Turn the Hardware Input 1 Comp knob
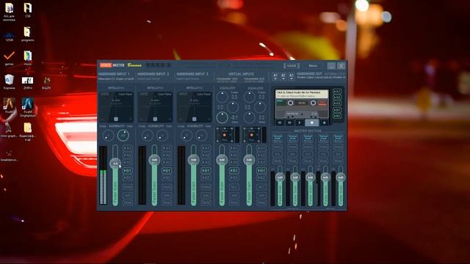This screenshot has height=264, width=470. (108, 136)
